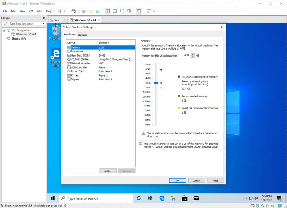Open Task View on guest taskbar
Viewport: 287px width, 208px height.
150,198
